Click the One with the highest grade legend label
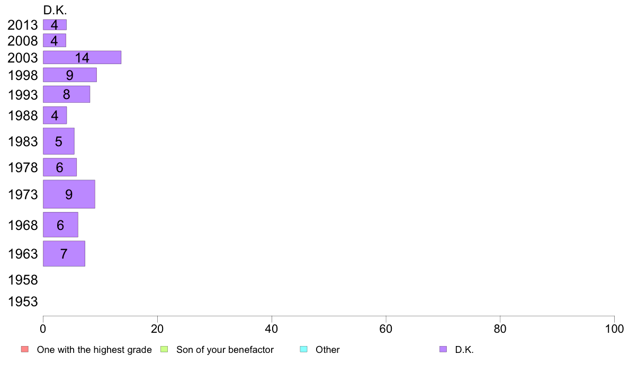Screen dimensions: 629x390 tap(94, 350)
